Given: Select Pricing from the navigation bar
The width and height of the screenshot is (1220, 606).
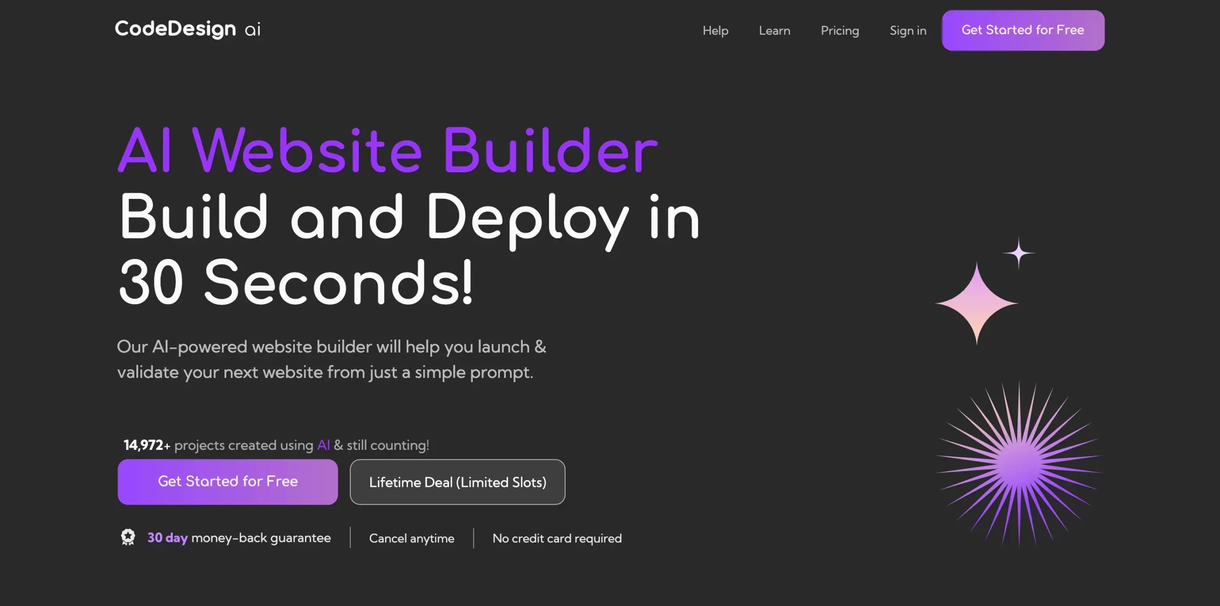Looking at the screenshot, I should click(840, 30).
